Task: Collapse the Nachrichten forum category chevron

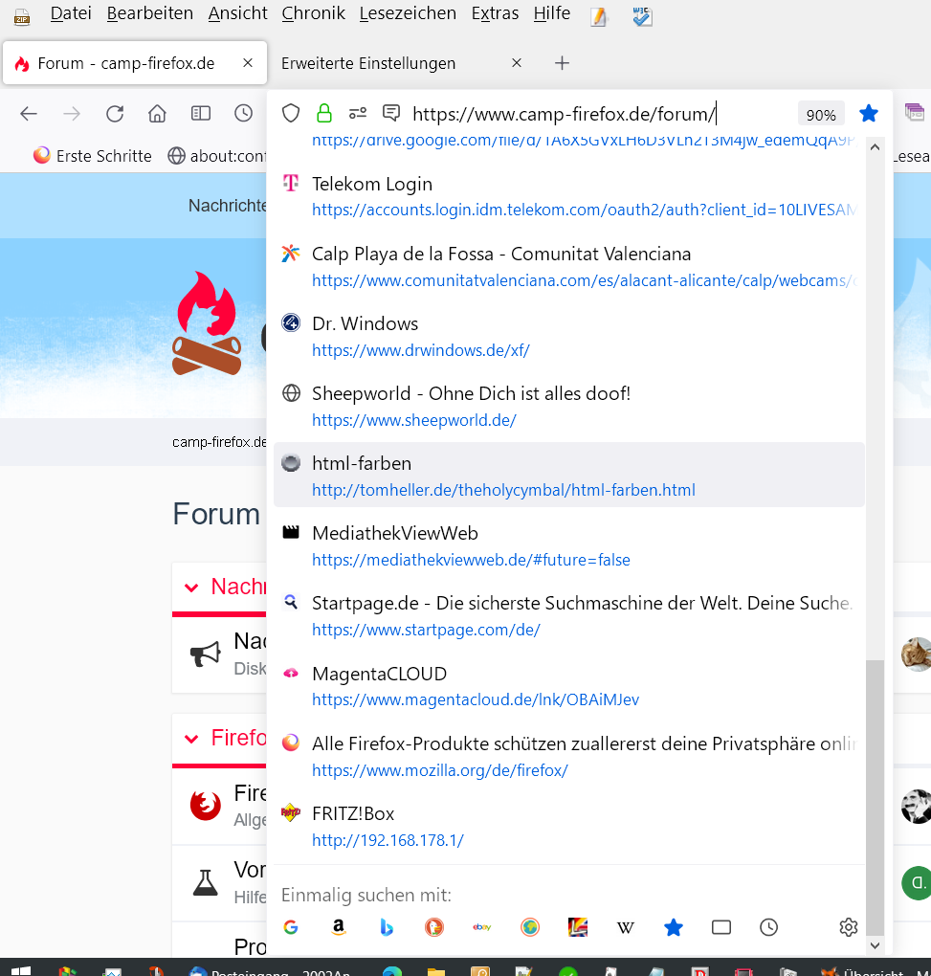Action: [x=191, y=587]
